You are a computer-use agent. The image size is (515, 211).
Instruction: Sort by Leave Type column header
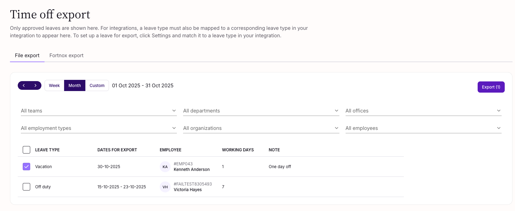pyautogui.click(x=47, y=150)
